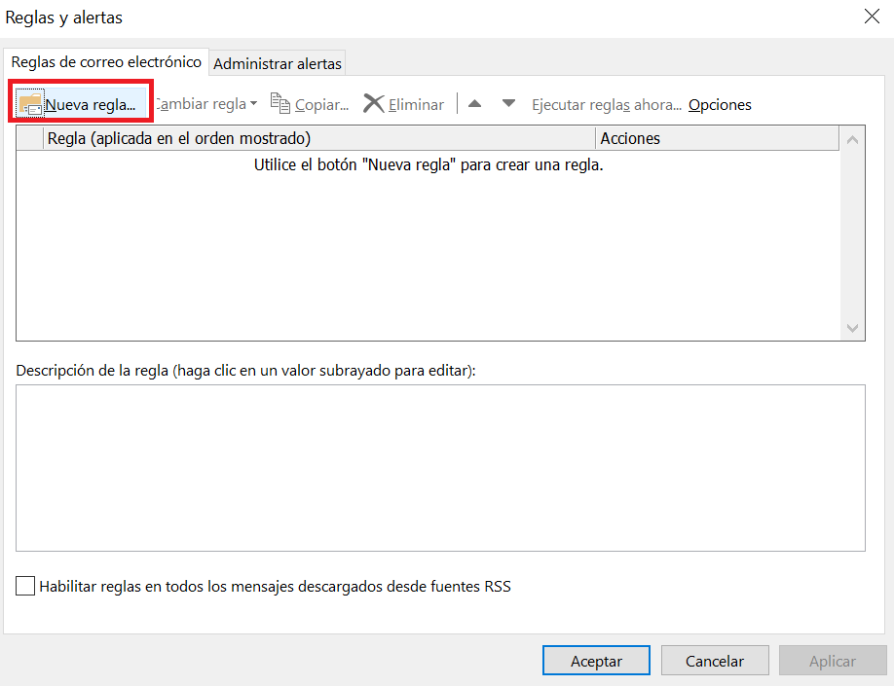
Task: Move rule up with up arrow
Action: [475, 104]
